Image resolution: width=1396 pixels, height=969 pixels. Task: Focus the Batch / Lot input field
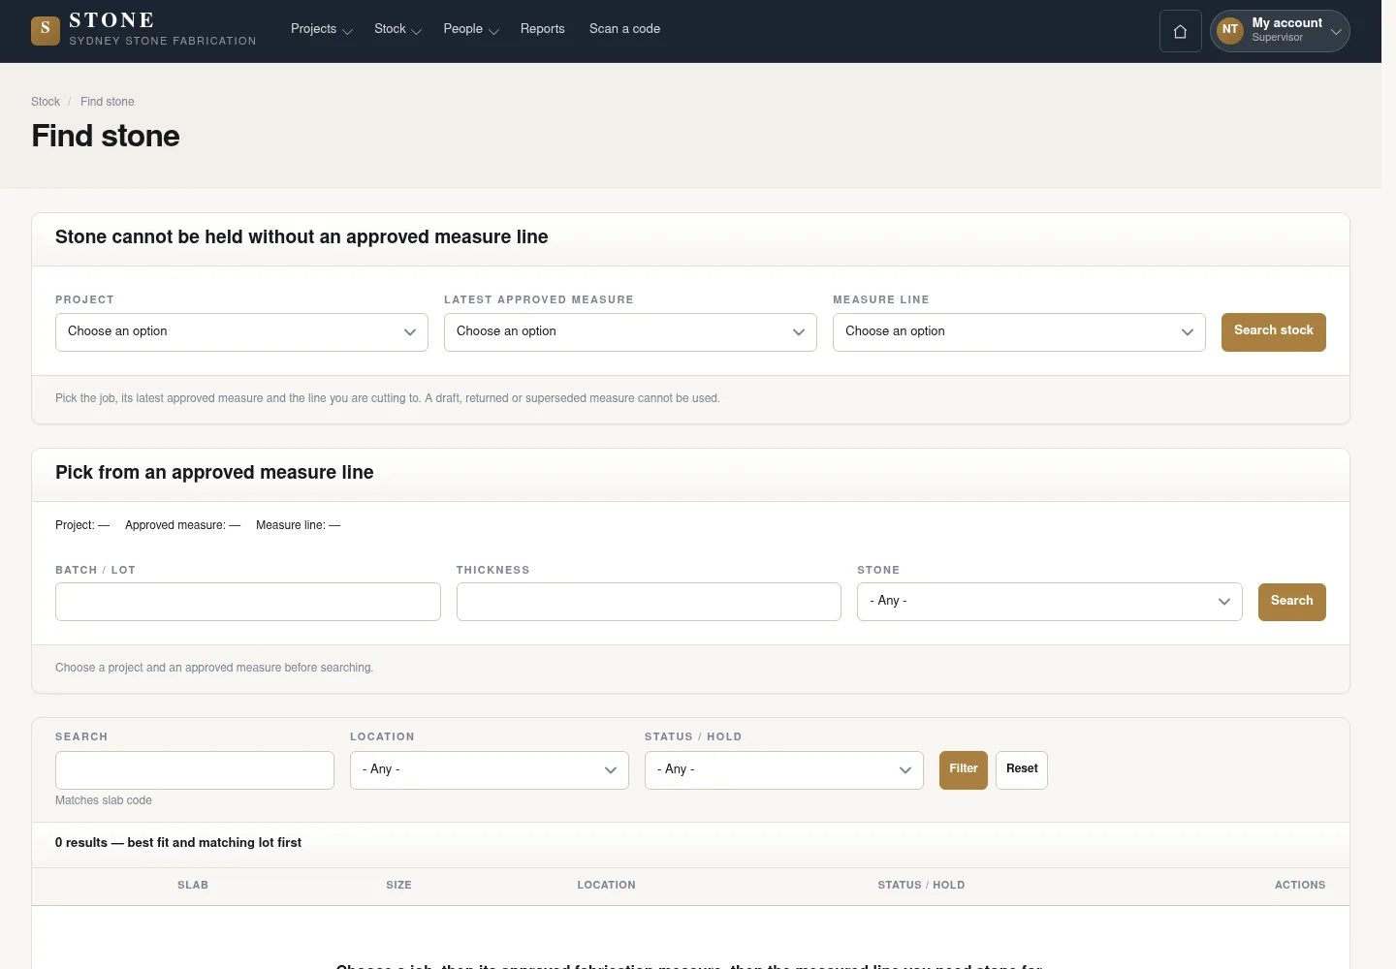point(248,602)
